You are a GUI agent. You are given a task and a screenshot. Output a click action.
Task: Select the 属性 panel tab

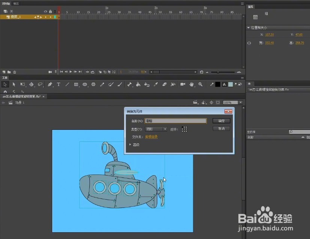pyautogui.click(x=250, y=7)
